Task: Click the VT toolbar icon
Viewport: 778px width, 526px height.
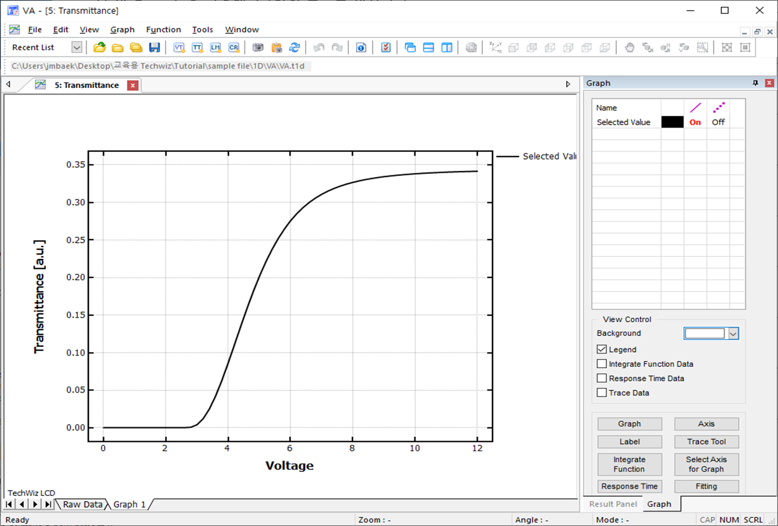Action: [179, 47]
